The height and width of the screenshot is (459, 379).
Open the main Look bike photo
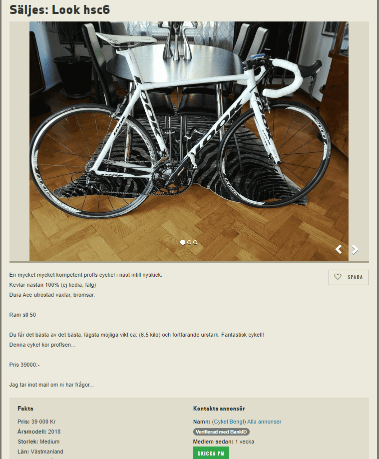pos(189,141)
